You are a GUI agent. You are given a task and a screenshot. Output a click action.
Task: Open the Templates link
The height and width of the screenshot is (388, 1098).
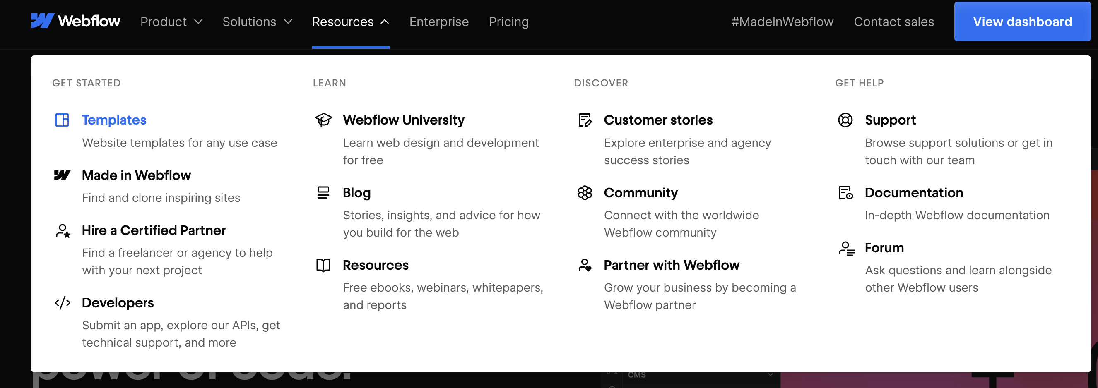tap(114, 120)
